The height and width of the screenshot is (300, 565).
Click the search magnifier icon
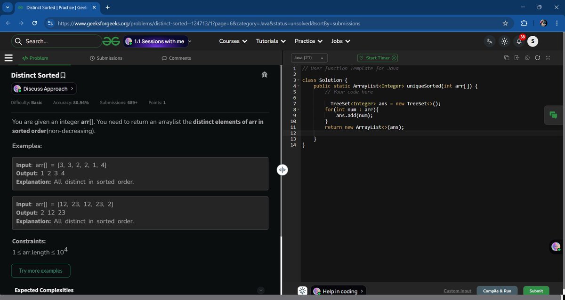(x=18, y=41)
